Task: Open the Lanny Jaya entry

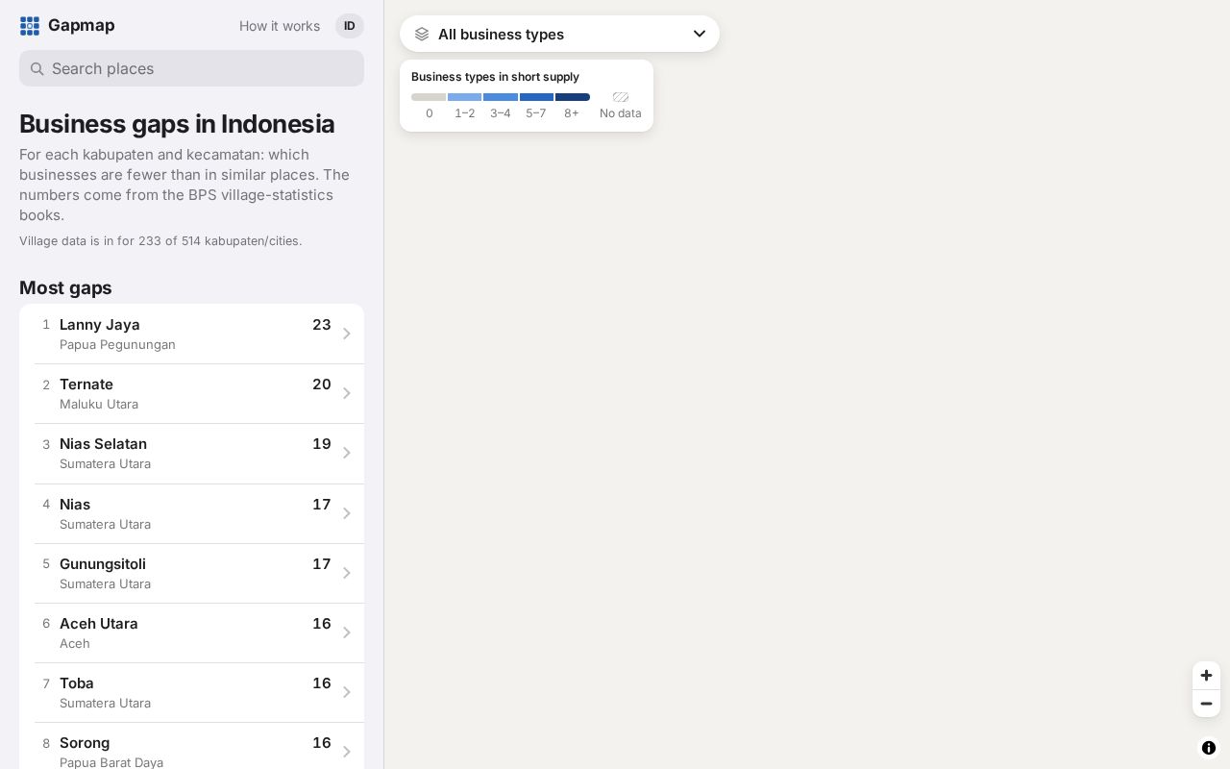Action: [x=191, y=334]
